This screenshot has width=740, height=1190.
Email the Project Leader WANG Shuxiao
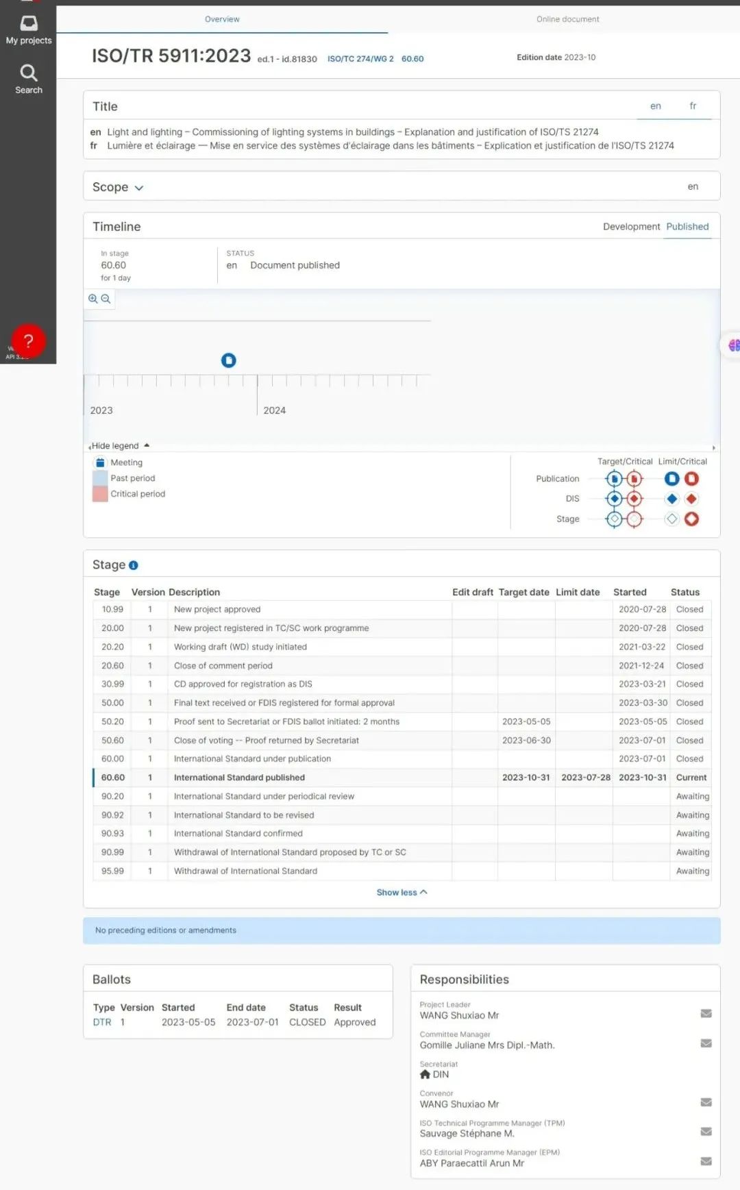point(706,1013)
